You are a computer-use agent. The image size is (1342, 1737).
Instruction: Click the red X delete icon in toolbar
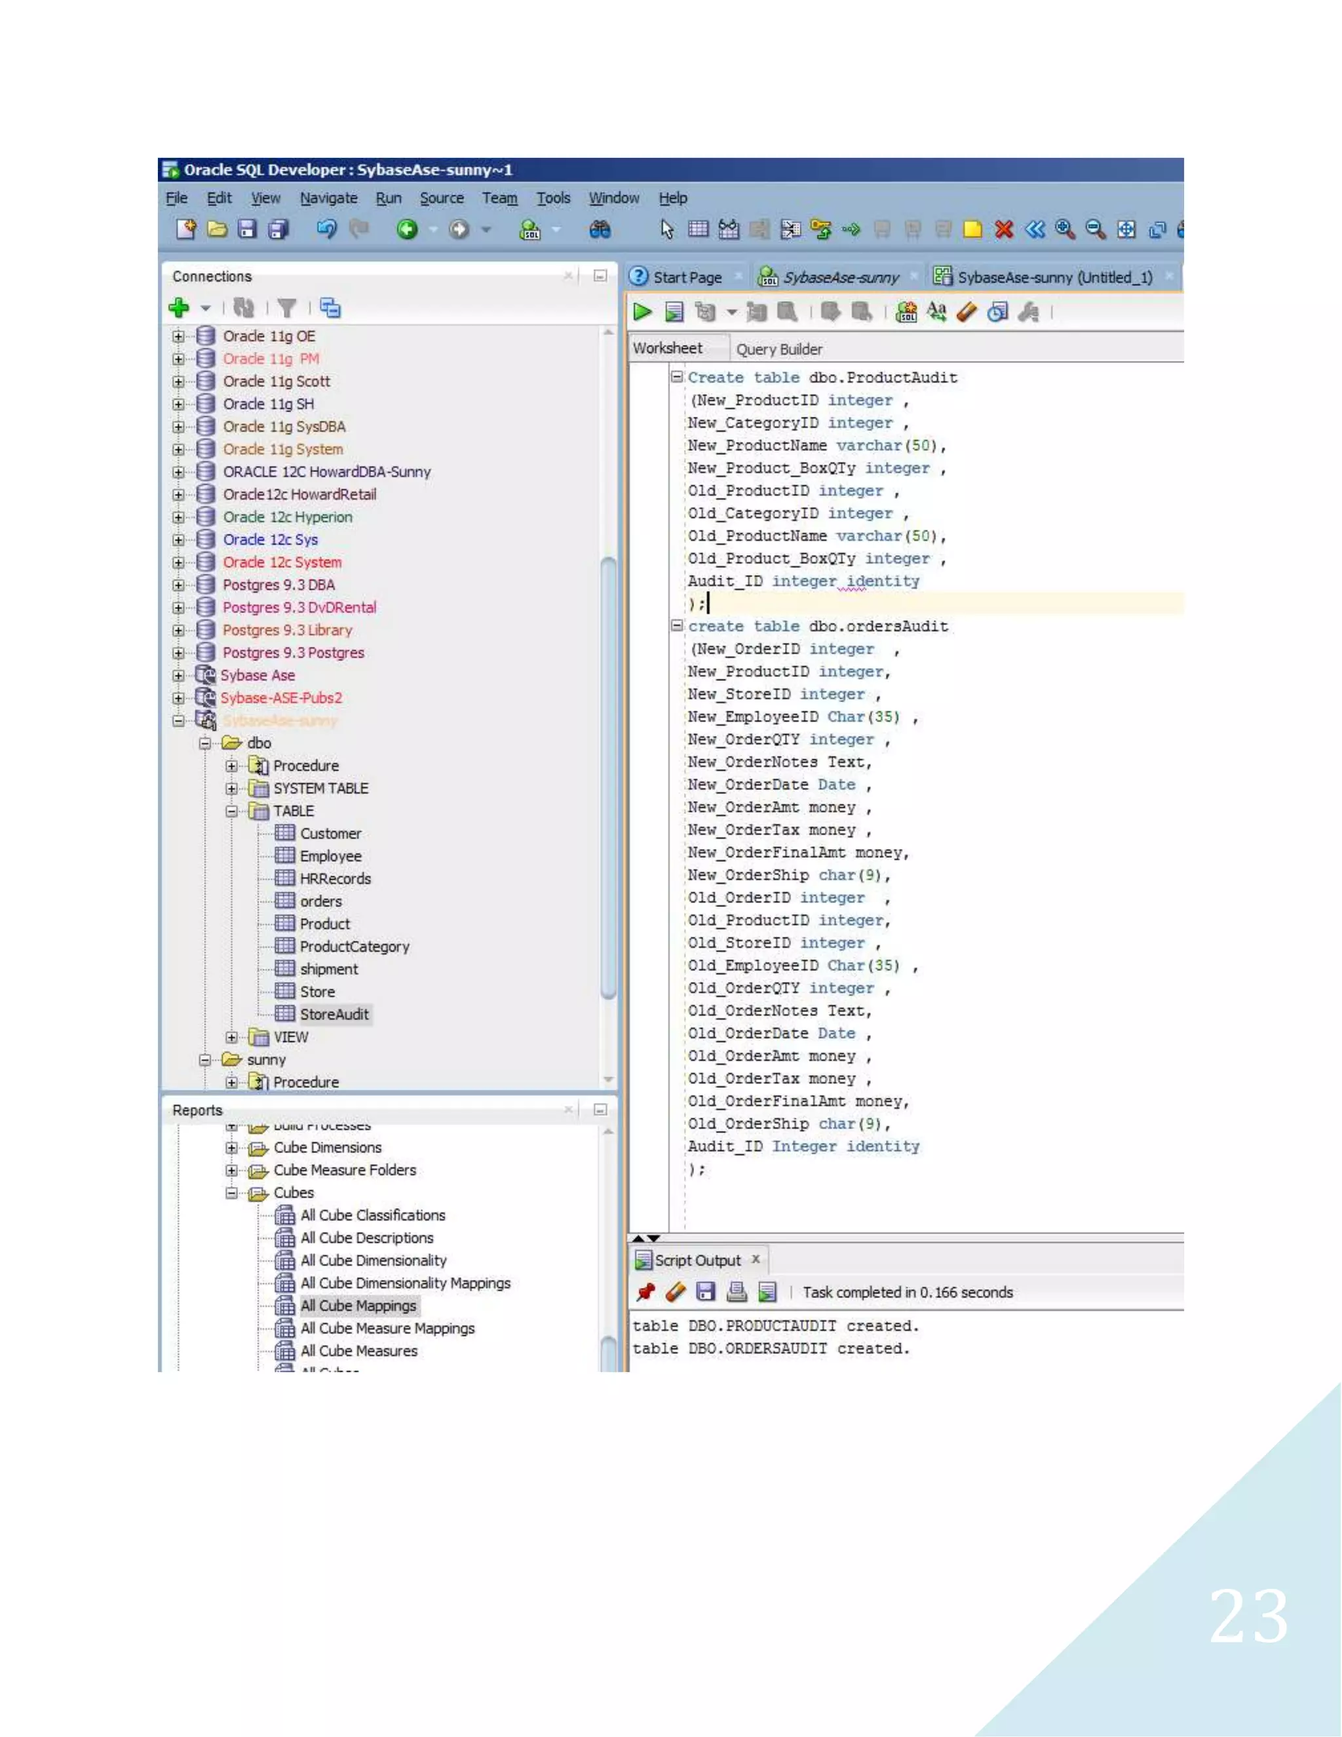pos(1003,230)
